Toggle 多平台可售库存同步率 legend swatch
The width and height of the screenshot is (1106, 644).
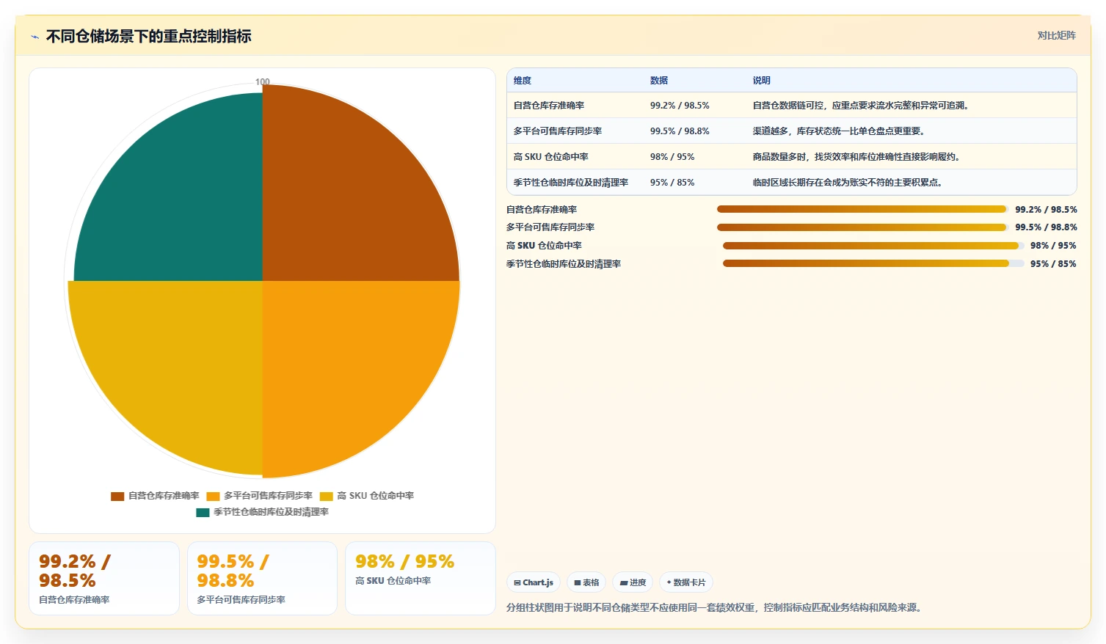(213, 496)
